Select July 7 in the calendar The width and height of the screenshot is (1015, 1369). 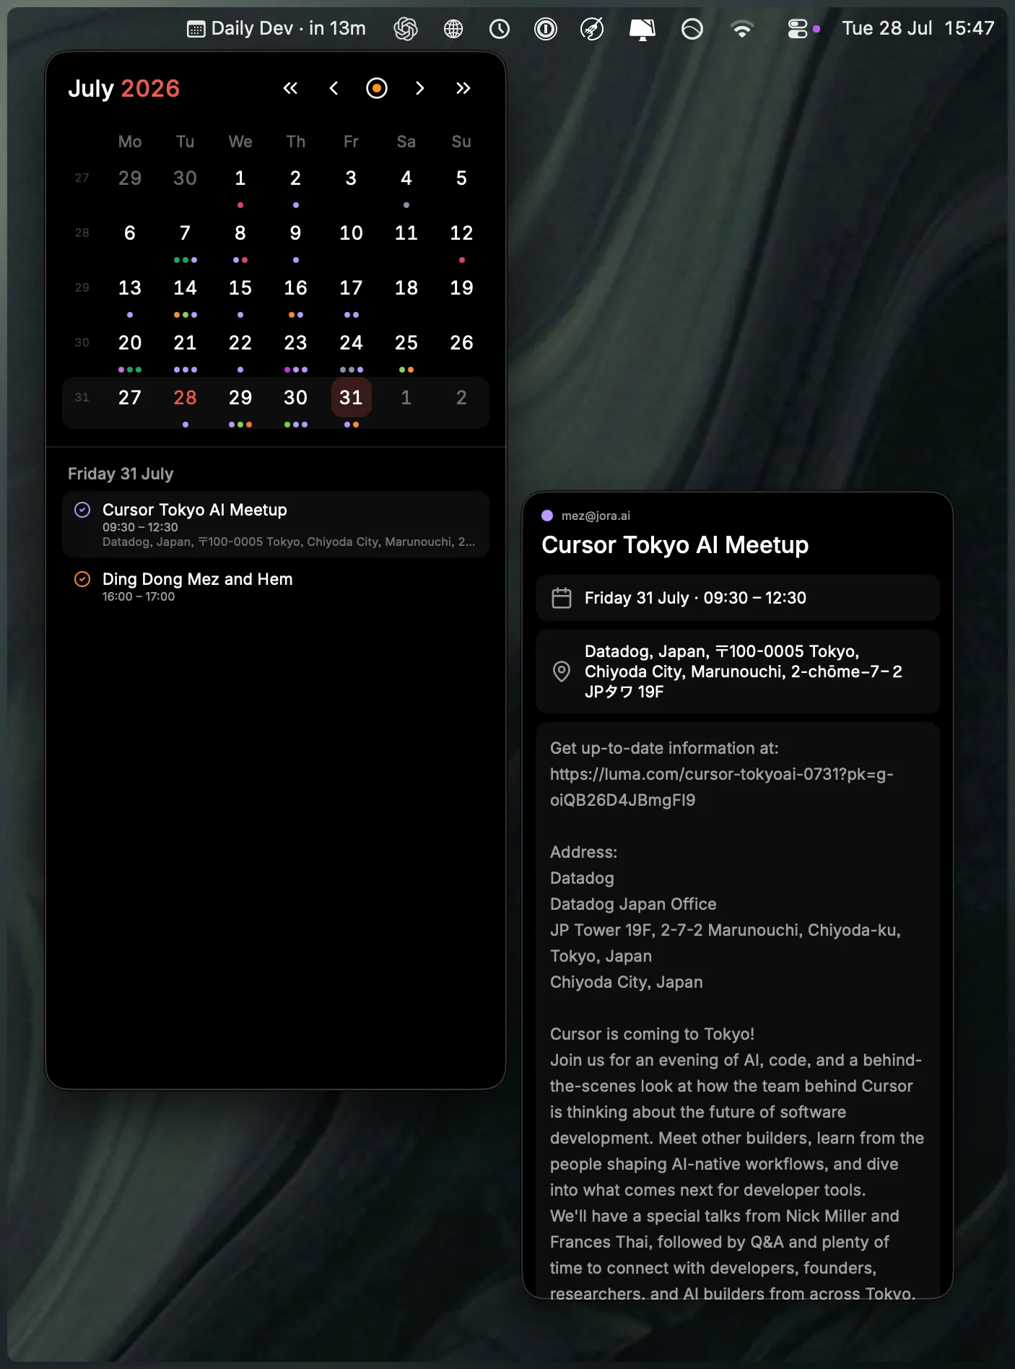tap(185, 232)
